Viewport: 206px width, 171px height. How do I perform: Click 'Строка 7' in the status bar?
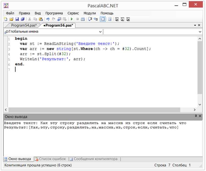(162, 165)
